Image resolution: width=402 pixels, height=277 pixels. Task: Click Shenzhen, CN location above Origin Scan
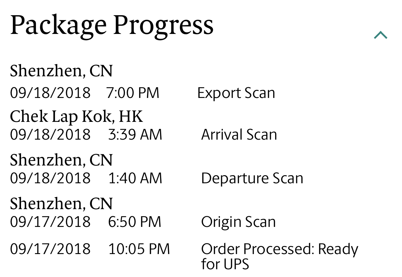(61, 203)
